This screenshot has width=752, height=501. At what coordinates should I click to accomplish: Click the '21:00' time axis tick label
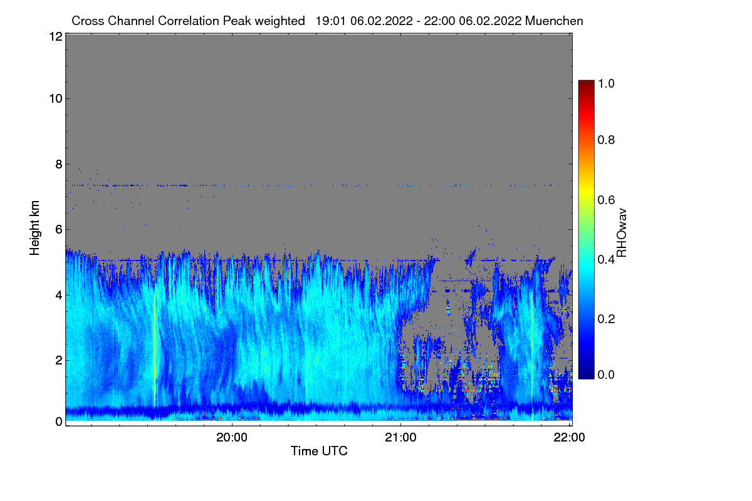pyautogui.click(x=401, y=438)
